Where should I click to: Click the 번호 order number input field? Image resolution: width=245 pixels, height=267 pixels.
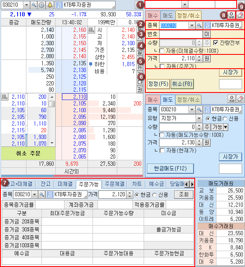click(181, 34)
